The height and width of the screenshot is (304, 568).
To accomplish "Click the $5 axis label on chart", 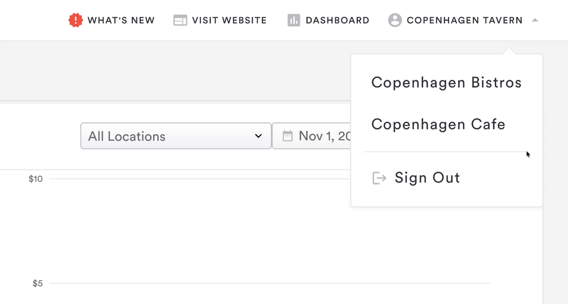I will tap(37, 283).
